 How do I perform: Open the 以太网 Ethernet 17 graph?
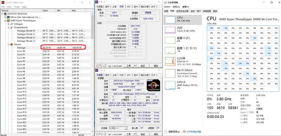[170, 62]
